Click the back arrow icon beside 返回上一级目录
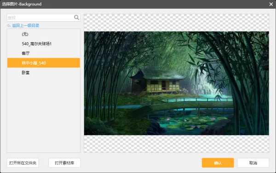Image resolution: width=276 pixels, height=173 pixels. pos(9,26)
